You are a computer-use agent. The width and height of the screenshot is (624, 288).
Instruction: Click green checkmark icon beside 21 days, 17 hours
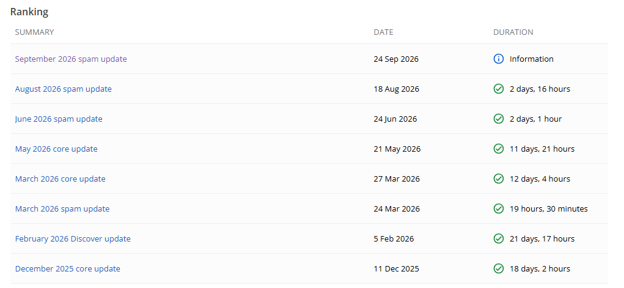coord(498,238)
